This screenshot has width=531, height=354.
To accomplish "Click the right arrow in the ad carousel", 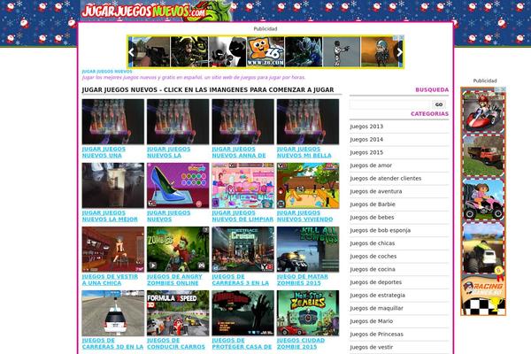I will coord(400,52).
